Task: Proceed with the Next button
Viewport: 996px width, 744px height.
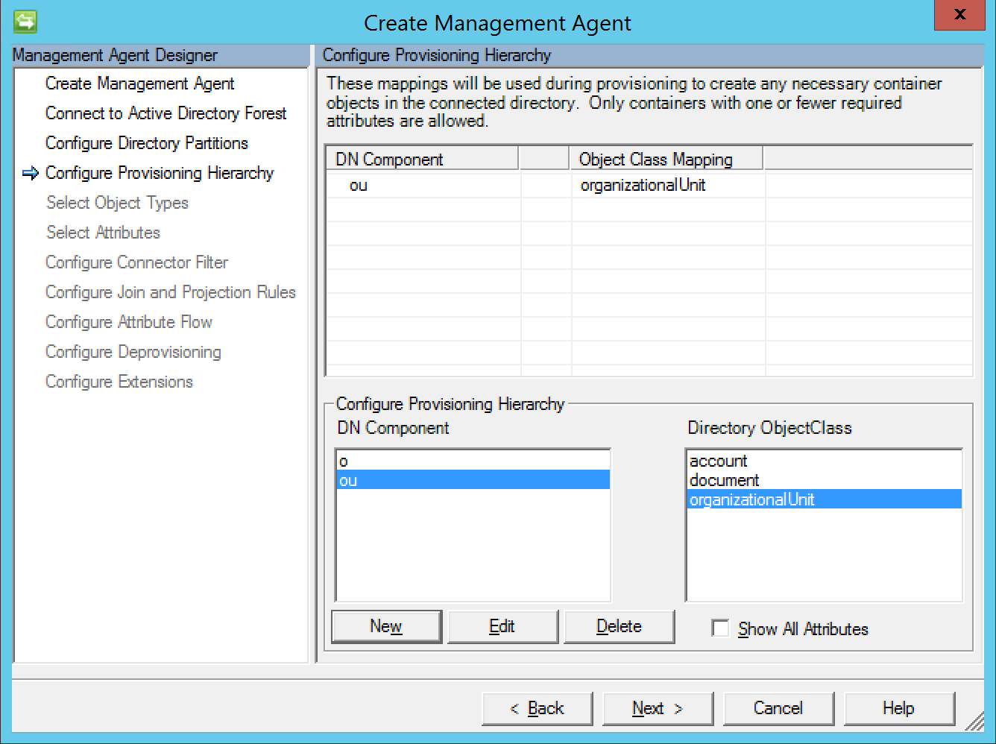Action: (658, 708)
